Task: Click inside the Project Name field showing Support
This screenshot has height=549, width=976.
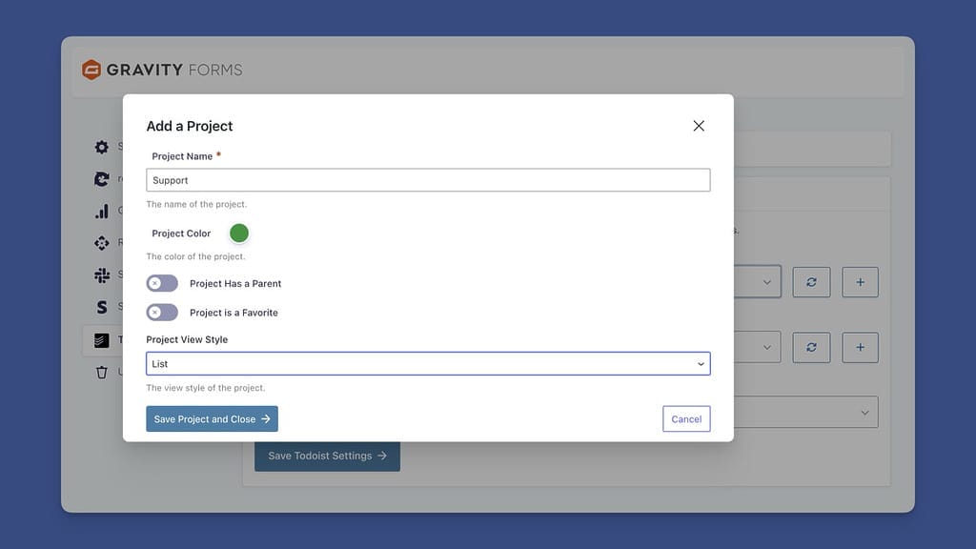Action: [x=427, y=180]
